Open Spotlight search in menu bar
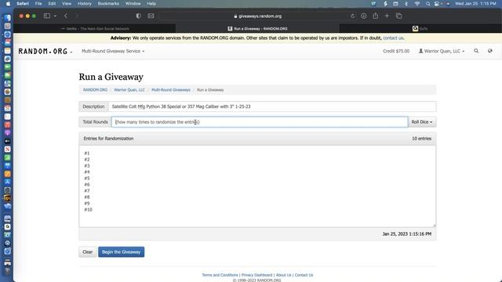502x282 pixels. click(x=427, y=3)
